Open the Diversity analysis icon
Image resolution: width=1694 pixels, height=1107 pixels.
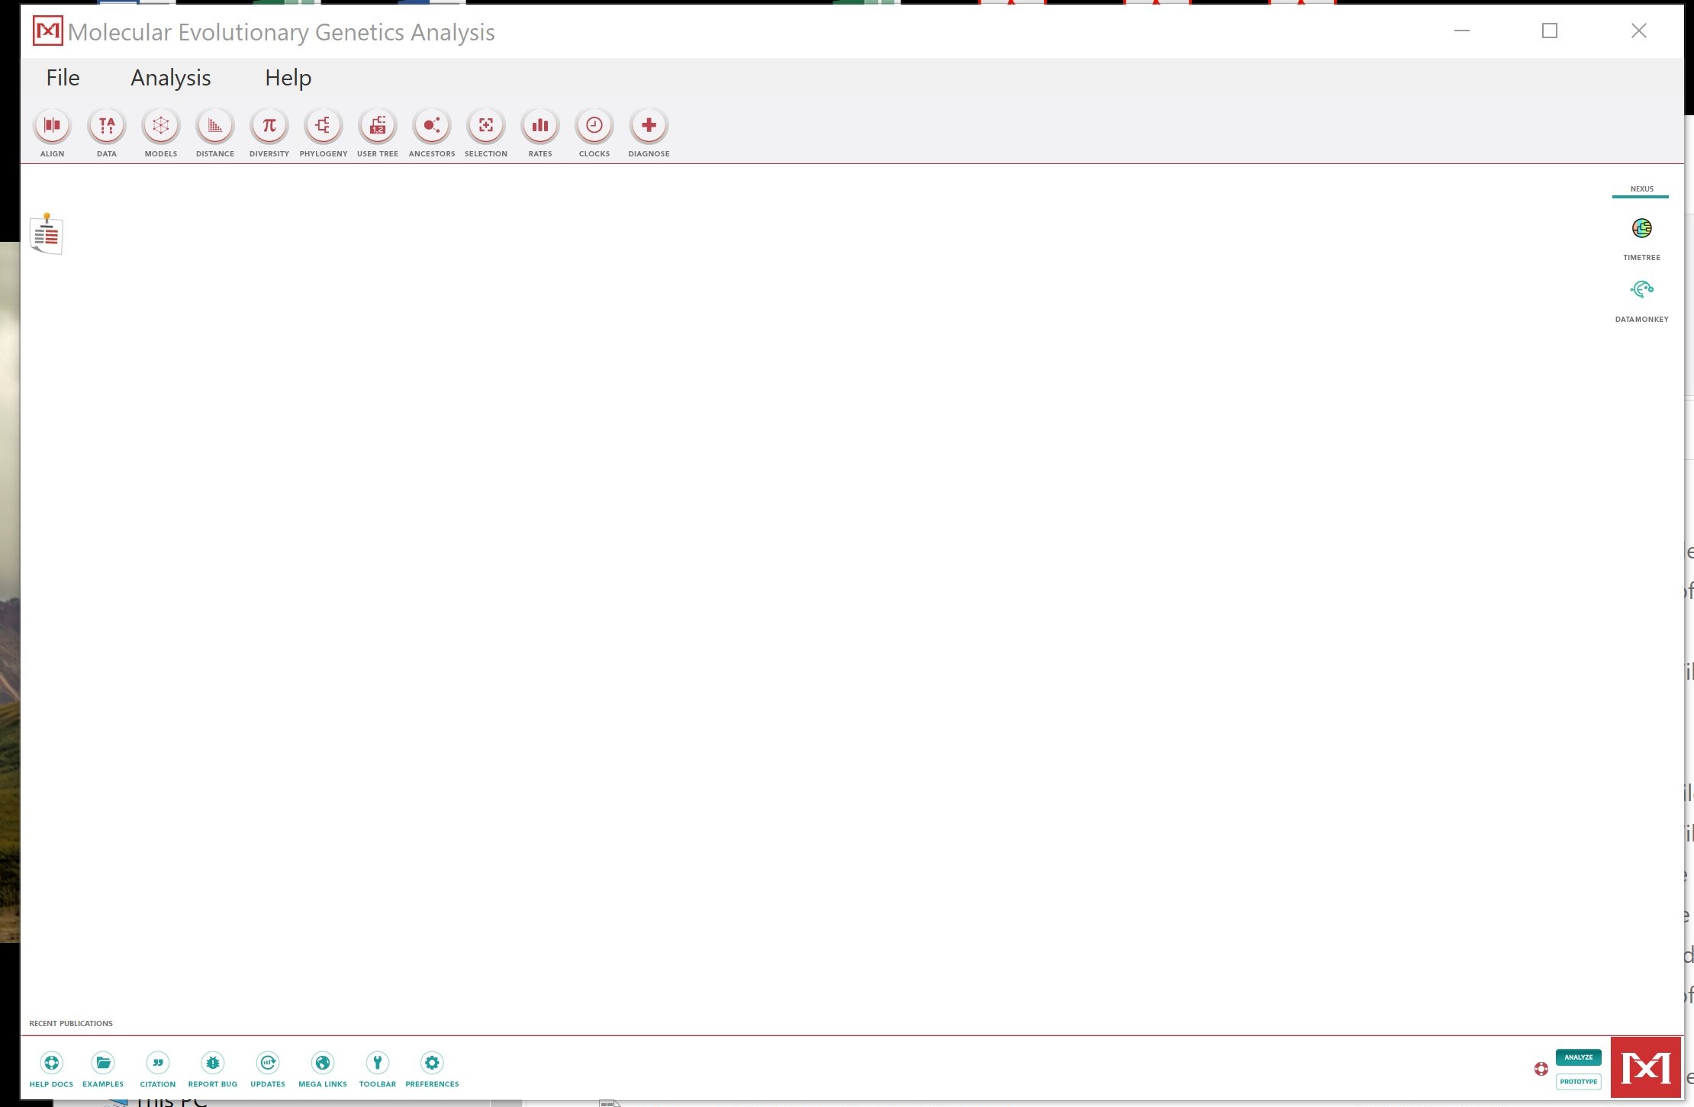[x=269, y=126]
